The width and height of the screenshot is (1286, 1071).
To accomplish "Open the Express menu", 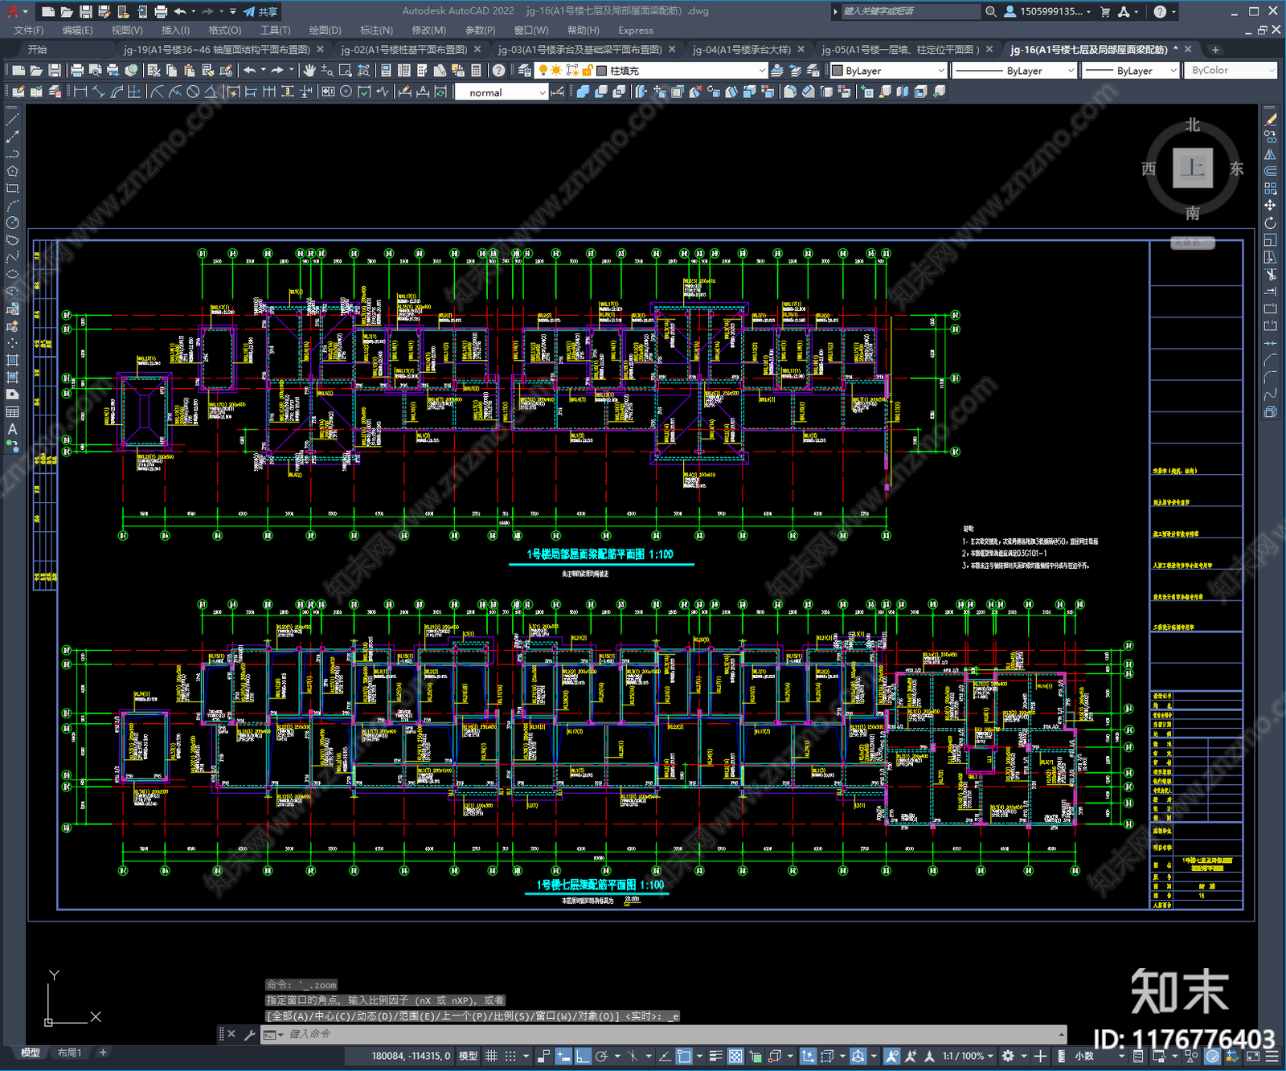I will click(636, 31).
